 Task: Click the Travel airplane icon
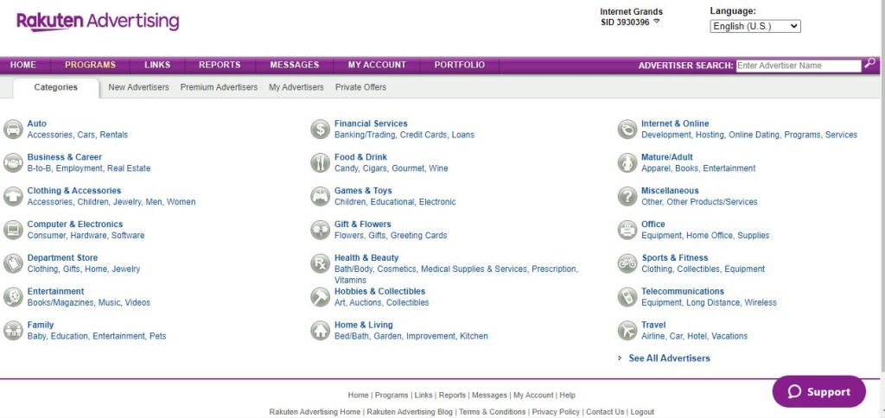click(627, 331)
